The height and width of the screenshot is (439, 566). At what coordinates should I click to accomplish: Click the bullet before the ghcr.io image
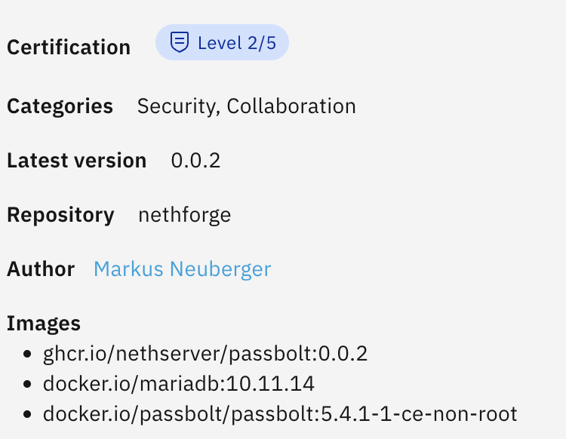click(29, 354)
